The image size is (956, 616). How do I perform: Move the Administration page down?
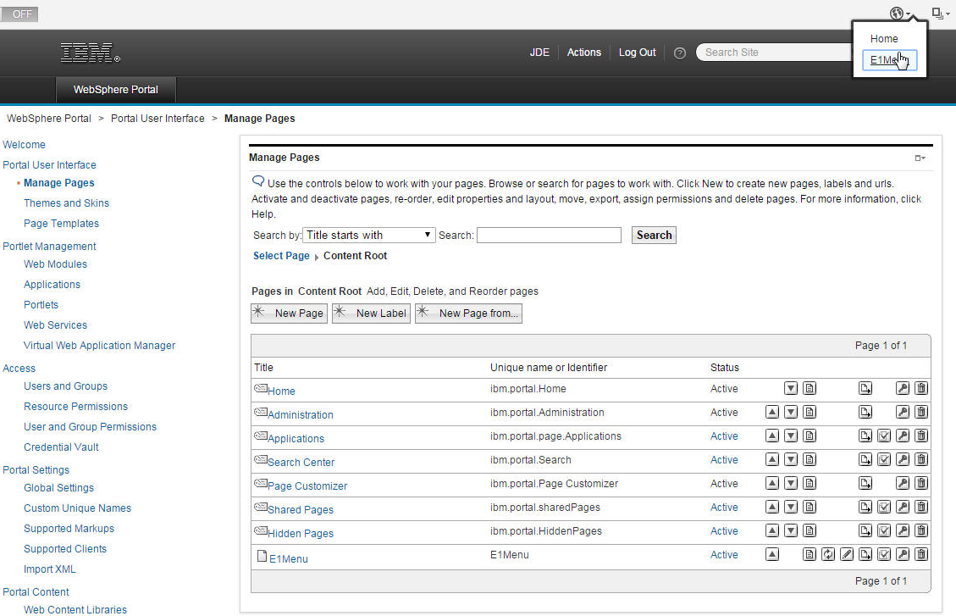point(791,413)
